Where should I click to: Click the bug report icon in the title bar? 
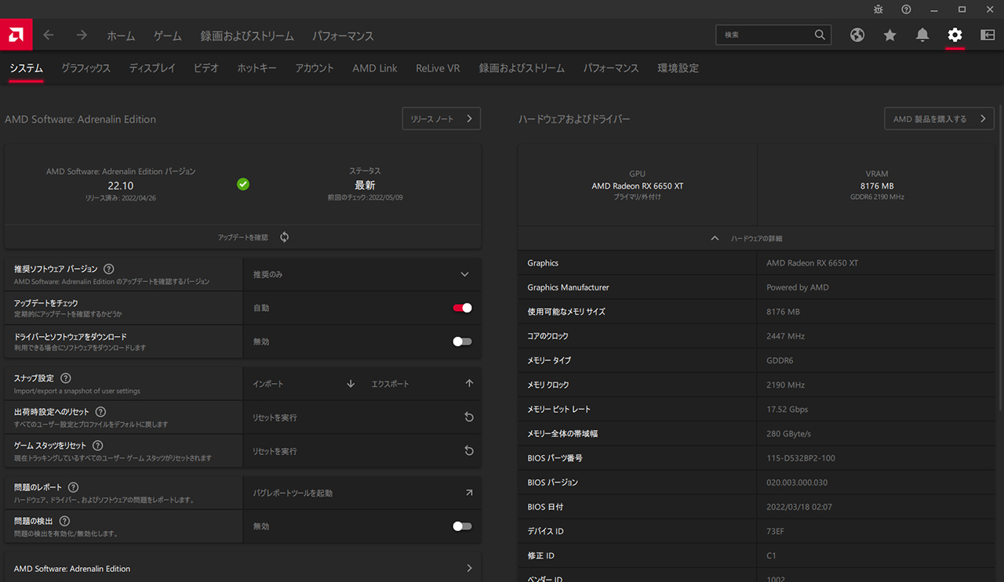point(878,9)
